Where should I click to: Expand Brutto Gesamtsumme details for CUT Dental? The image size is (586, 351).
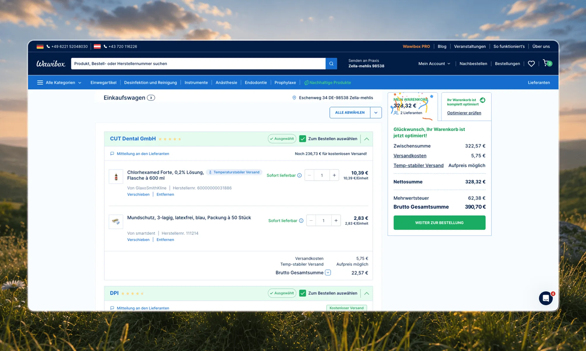click(328, 273)
